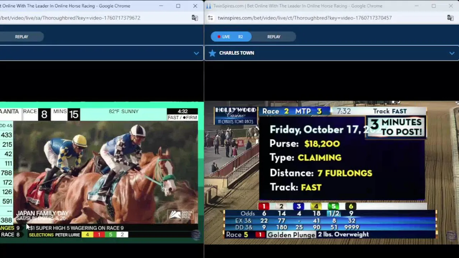Viewport: 459px width, 258px height.
Task: Open site information icon in right window address bar
Action: pos(210,18)
